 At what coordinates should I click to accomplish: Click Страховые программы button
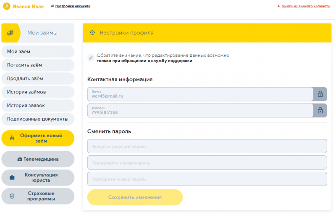[38, 196]
